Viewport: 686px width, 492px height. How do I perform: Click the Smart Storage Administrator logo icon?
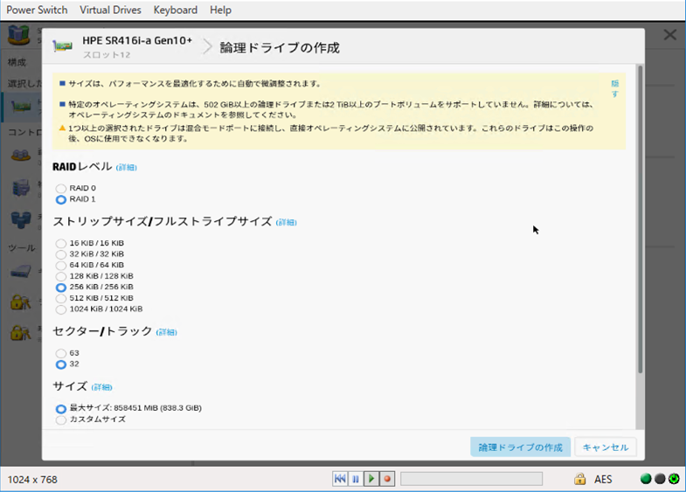click(x=19, y=35)
